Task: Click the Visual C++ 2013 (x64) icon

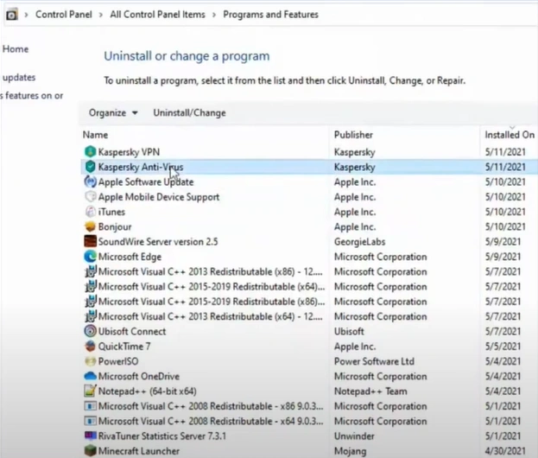Action: tap(90, 316)
